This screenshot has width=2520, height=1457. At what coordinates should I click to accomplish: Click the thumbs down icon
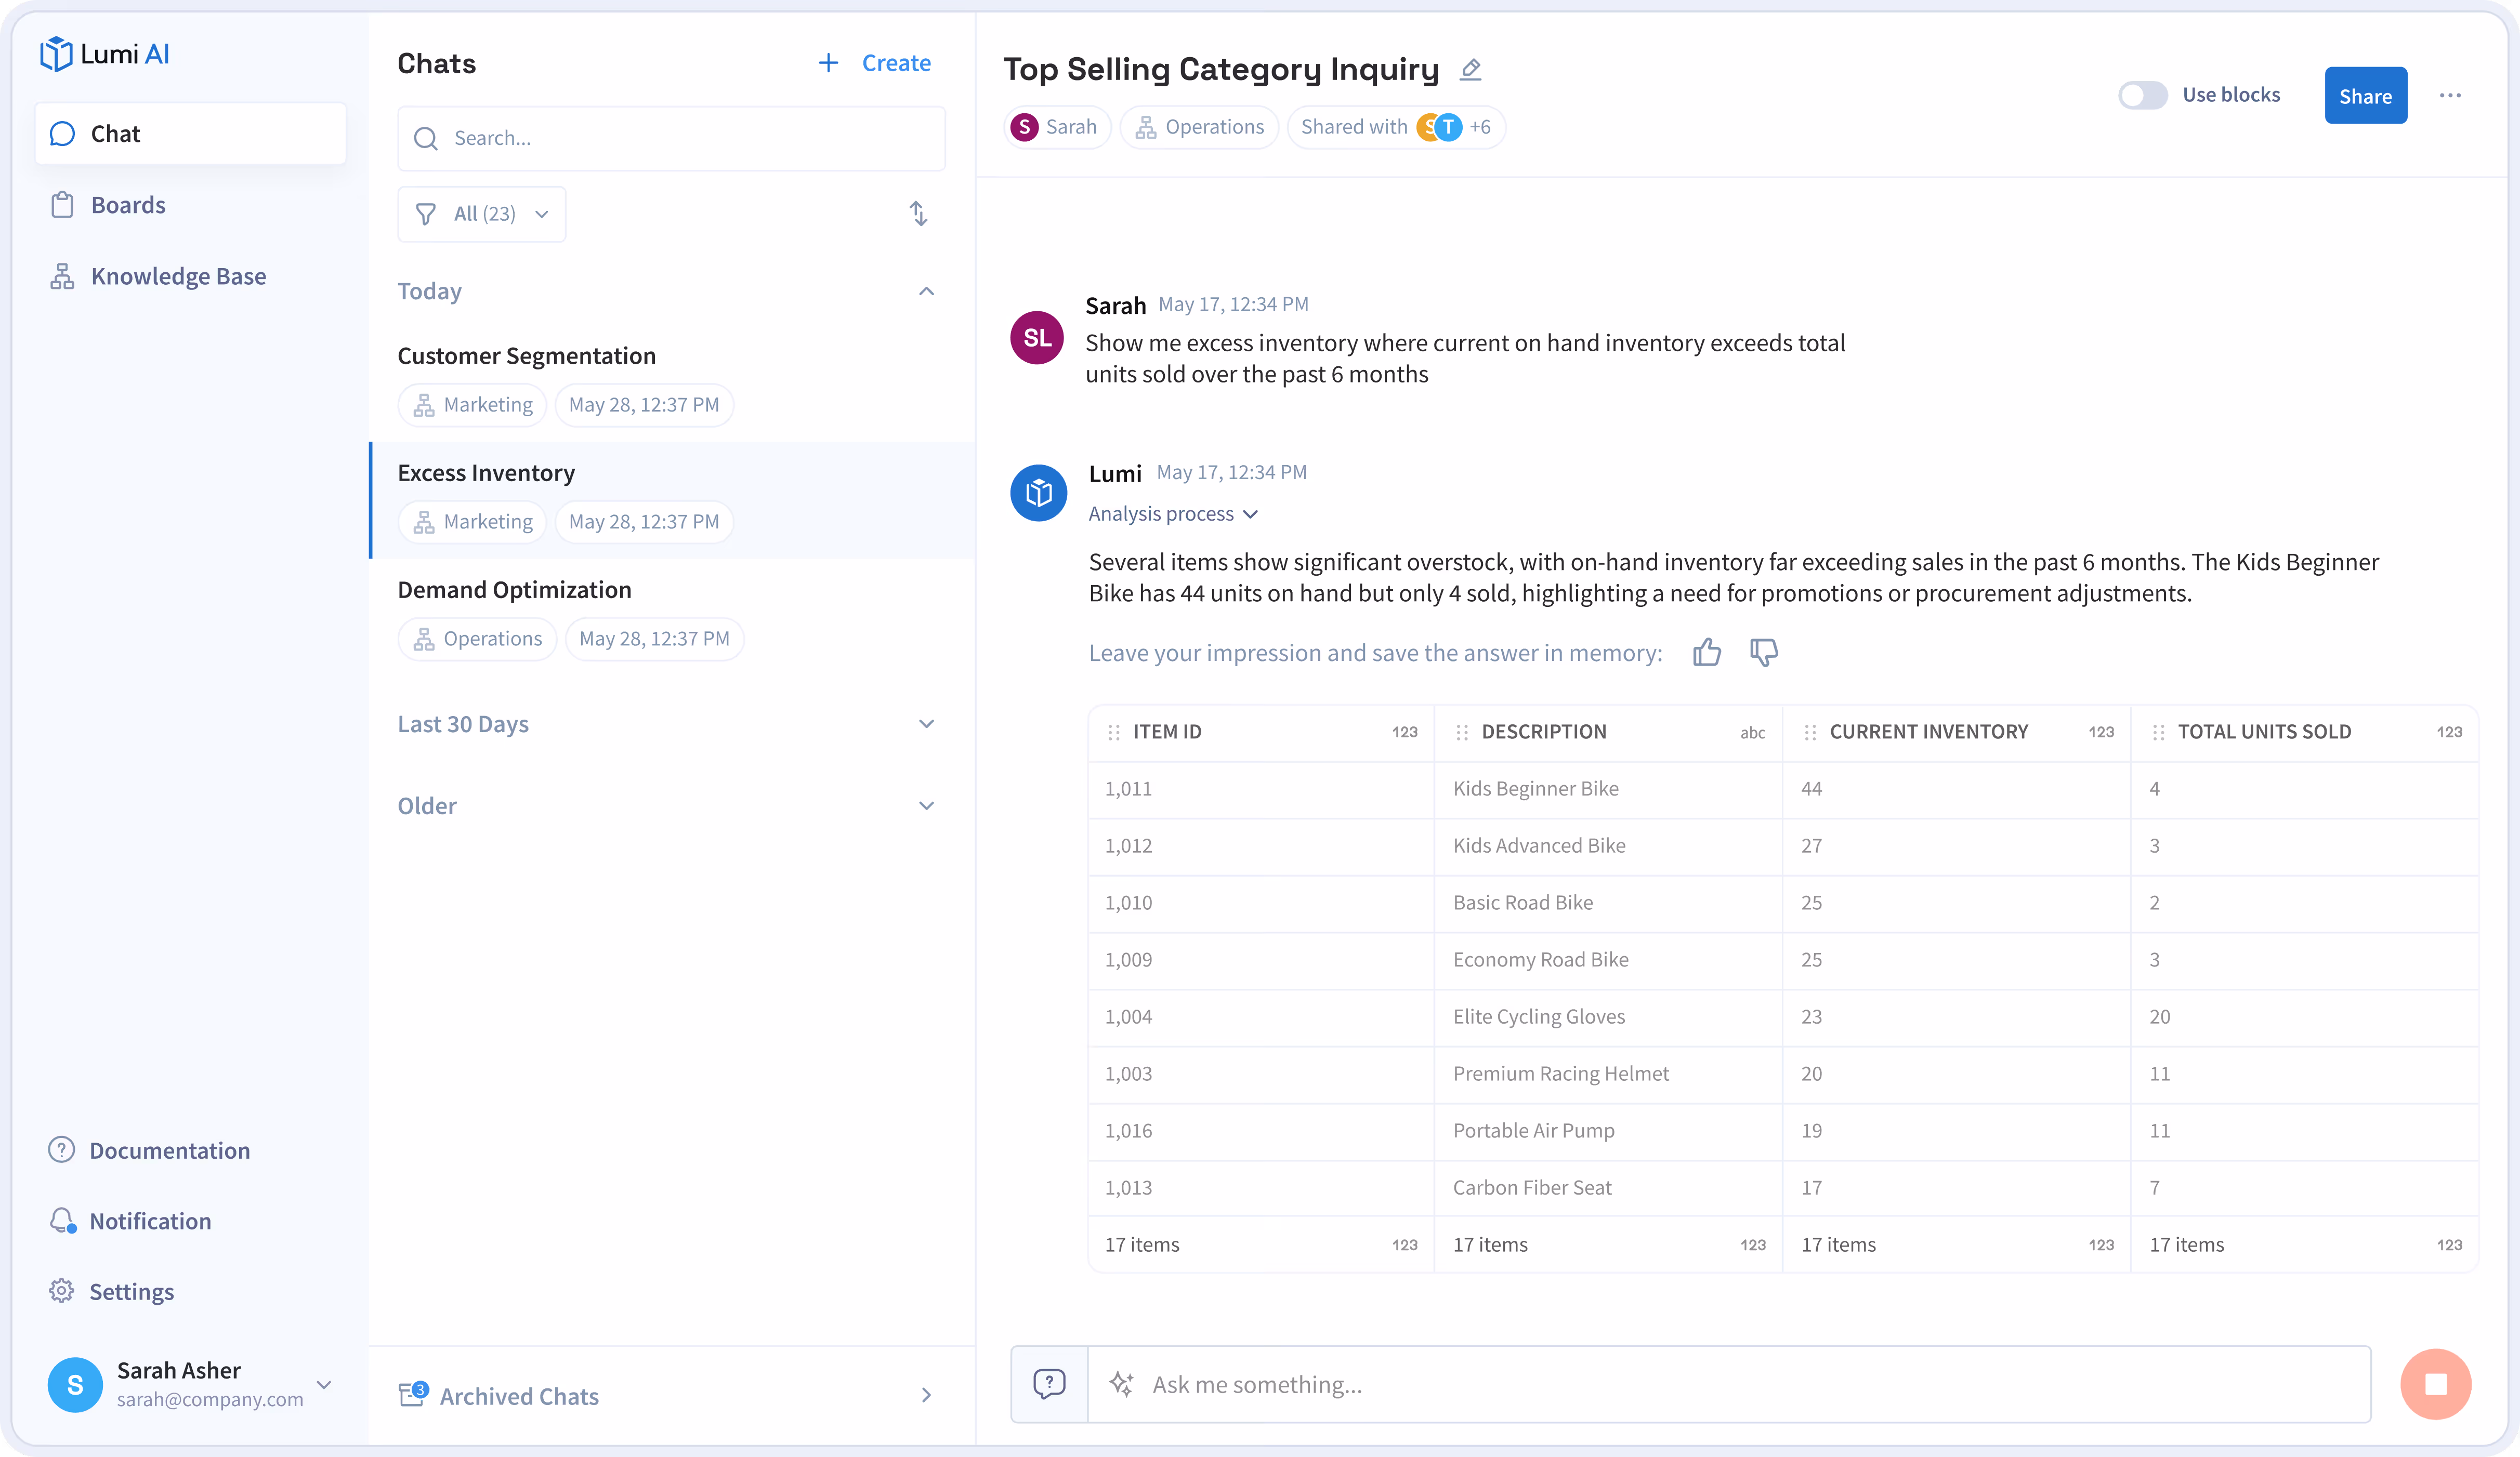point(1764,653)
